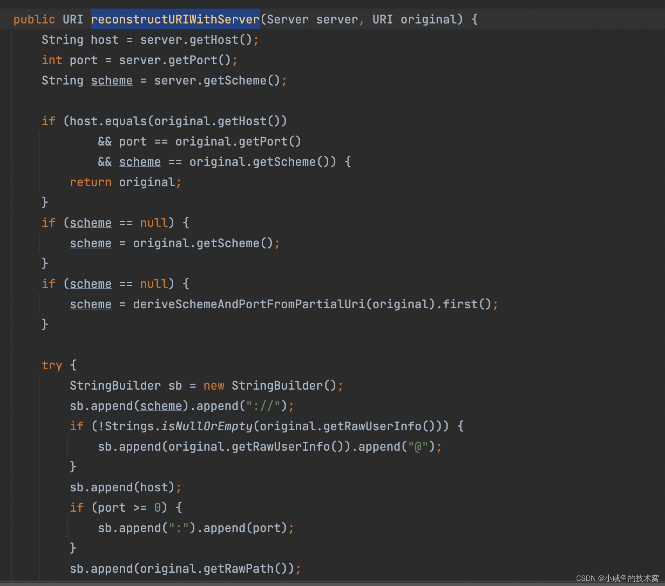
Task: Click 'port >= 0' condition
Action: [129, 507]
